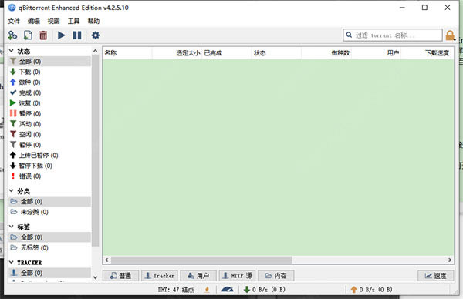This screenshot has height=299, width=463.
Task: Collapse the 状态 section
Action: 12,51
